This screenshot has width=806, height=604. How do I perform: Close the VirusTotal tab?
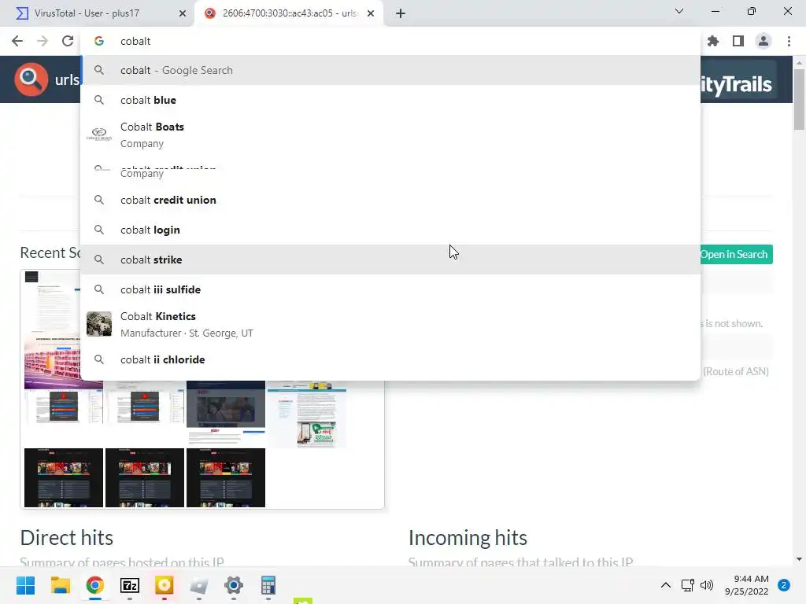(x=183, y=13)
